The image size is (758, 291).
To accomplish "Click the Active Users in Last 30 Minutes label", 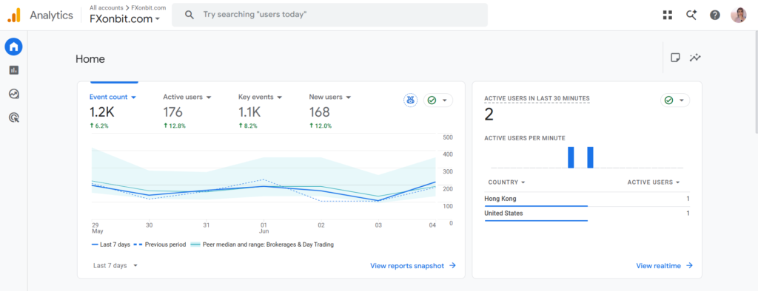I will tap(537, 98).
